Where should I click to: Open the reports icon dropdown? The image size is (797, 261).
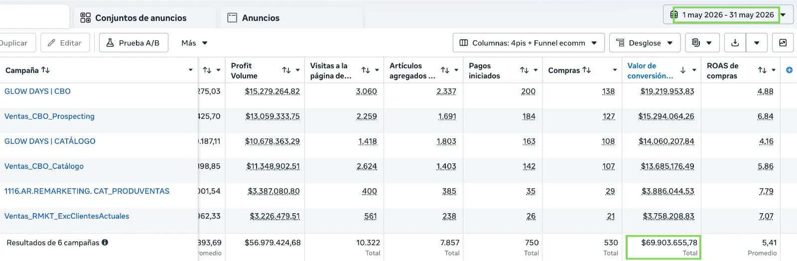coord(702,43)
